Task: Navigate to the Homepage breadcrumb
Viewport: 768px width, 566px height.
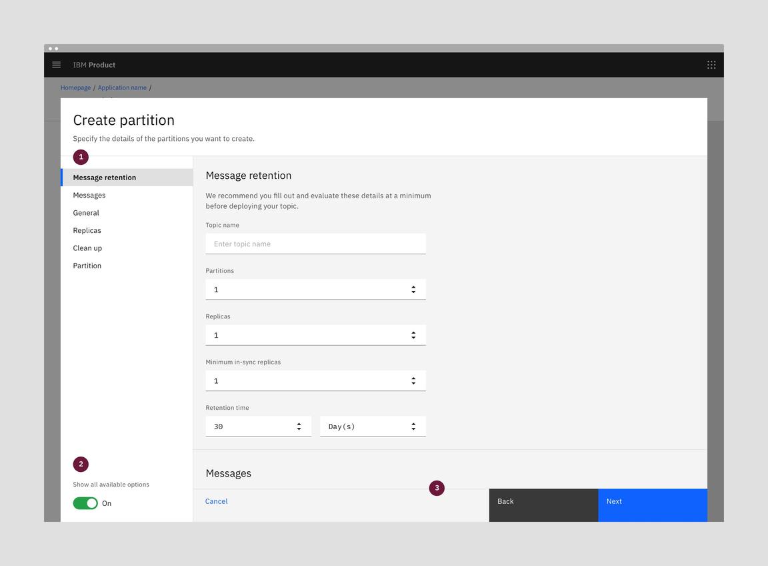Action: (75, 87)
